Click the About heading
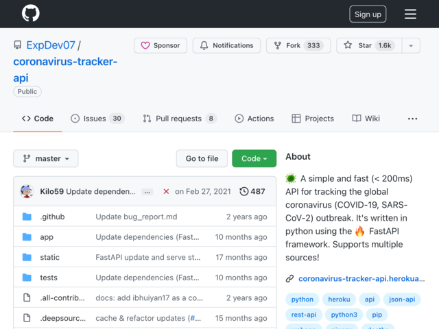Image resolution: width=439 pixels, height=329 pixels. tap(298, 157)
